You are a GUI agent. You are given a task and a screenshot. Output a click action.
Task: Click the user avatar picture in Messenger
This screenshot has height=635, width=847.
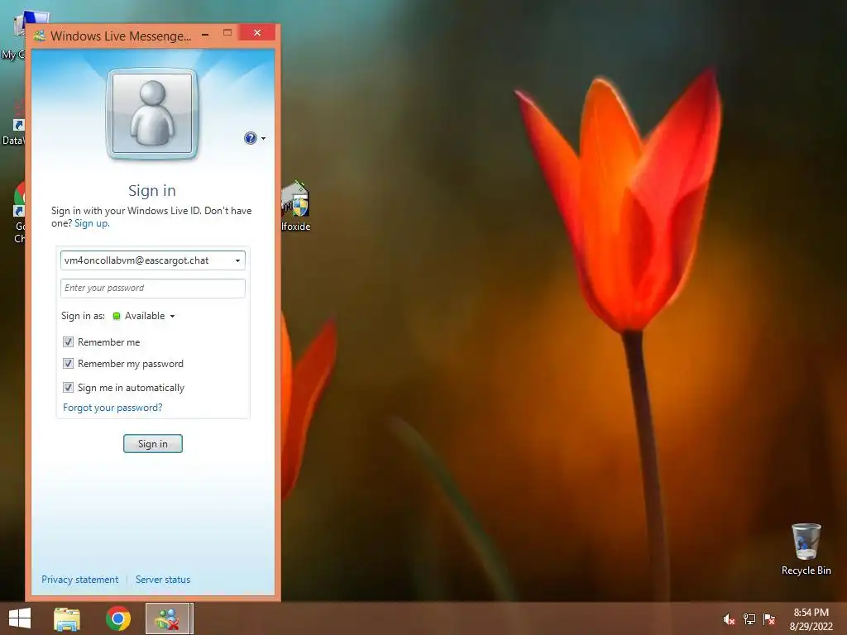pos(152,113)
